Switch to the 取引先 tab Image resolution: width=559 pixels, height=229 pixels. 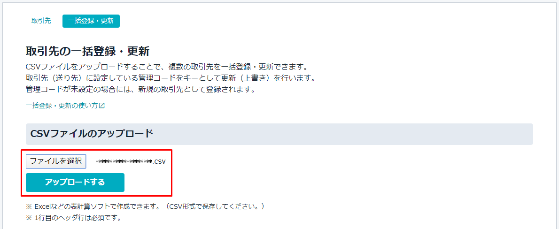(41, 21)
